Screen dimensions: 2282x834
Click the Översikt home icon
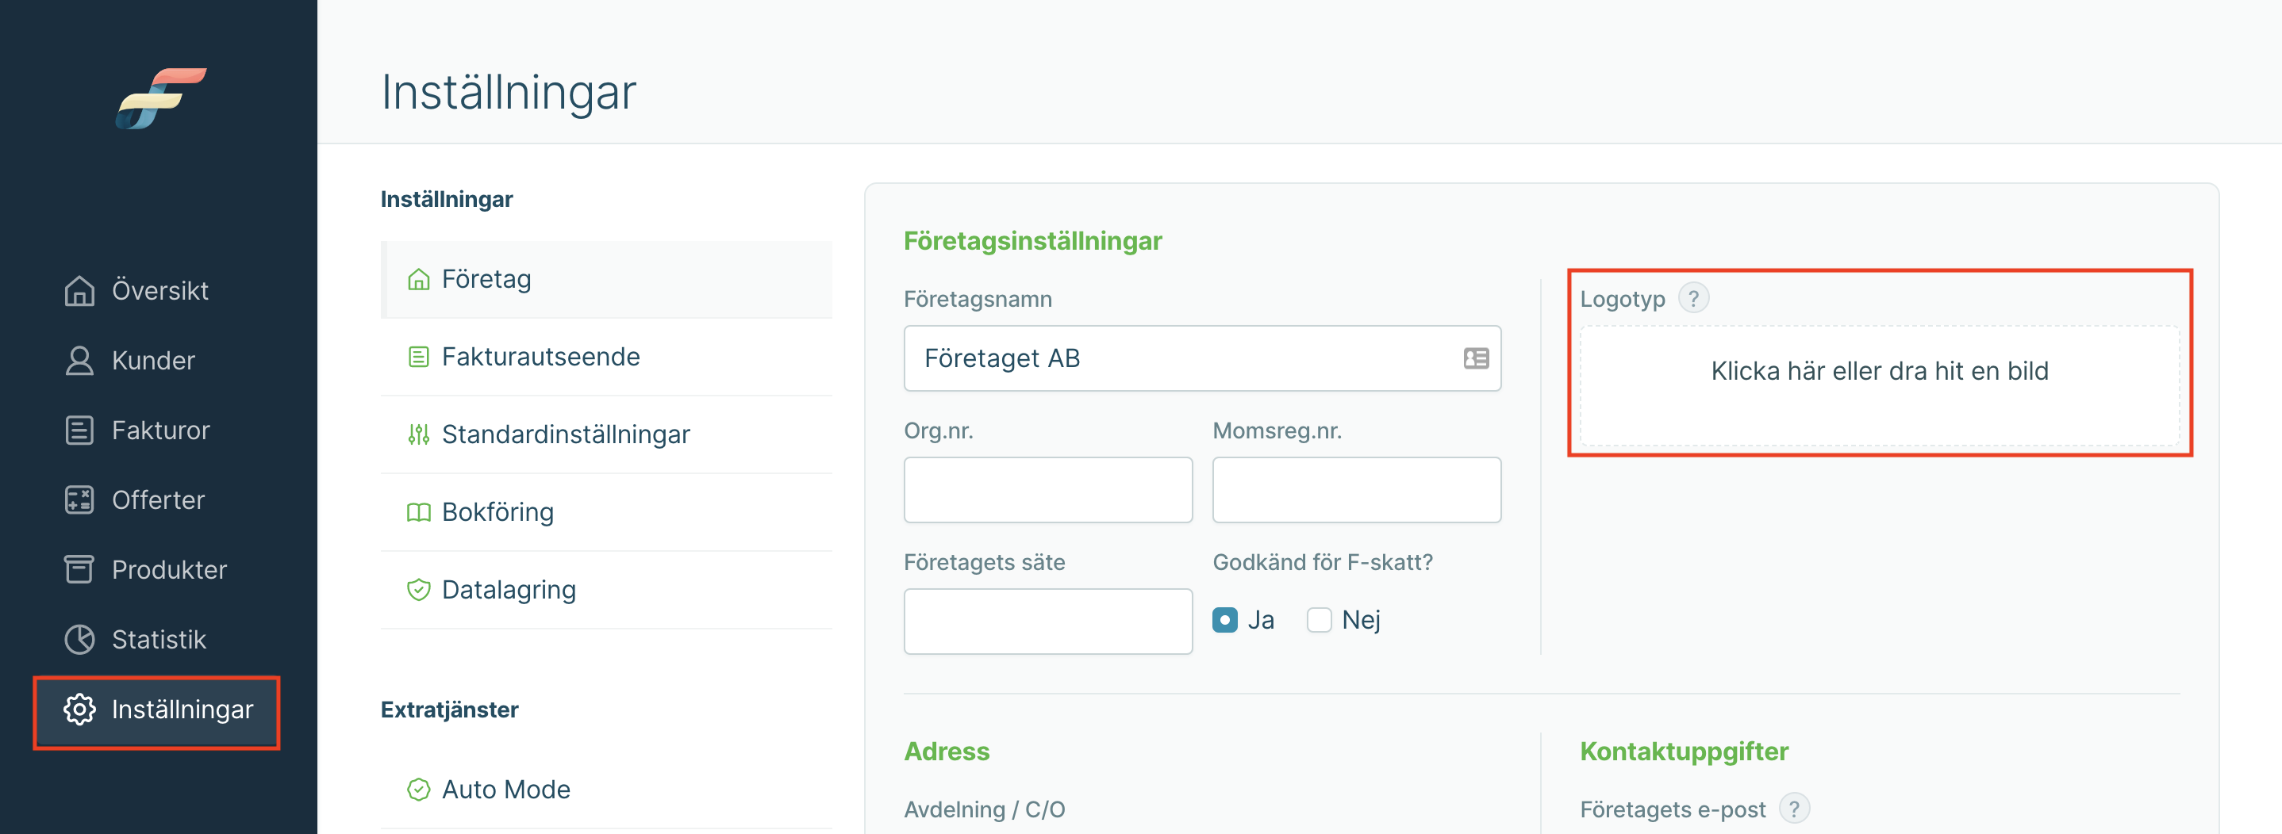pyautogui.click(x=79, y=290)
